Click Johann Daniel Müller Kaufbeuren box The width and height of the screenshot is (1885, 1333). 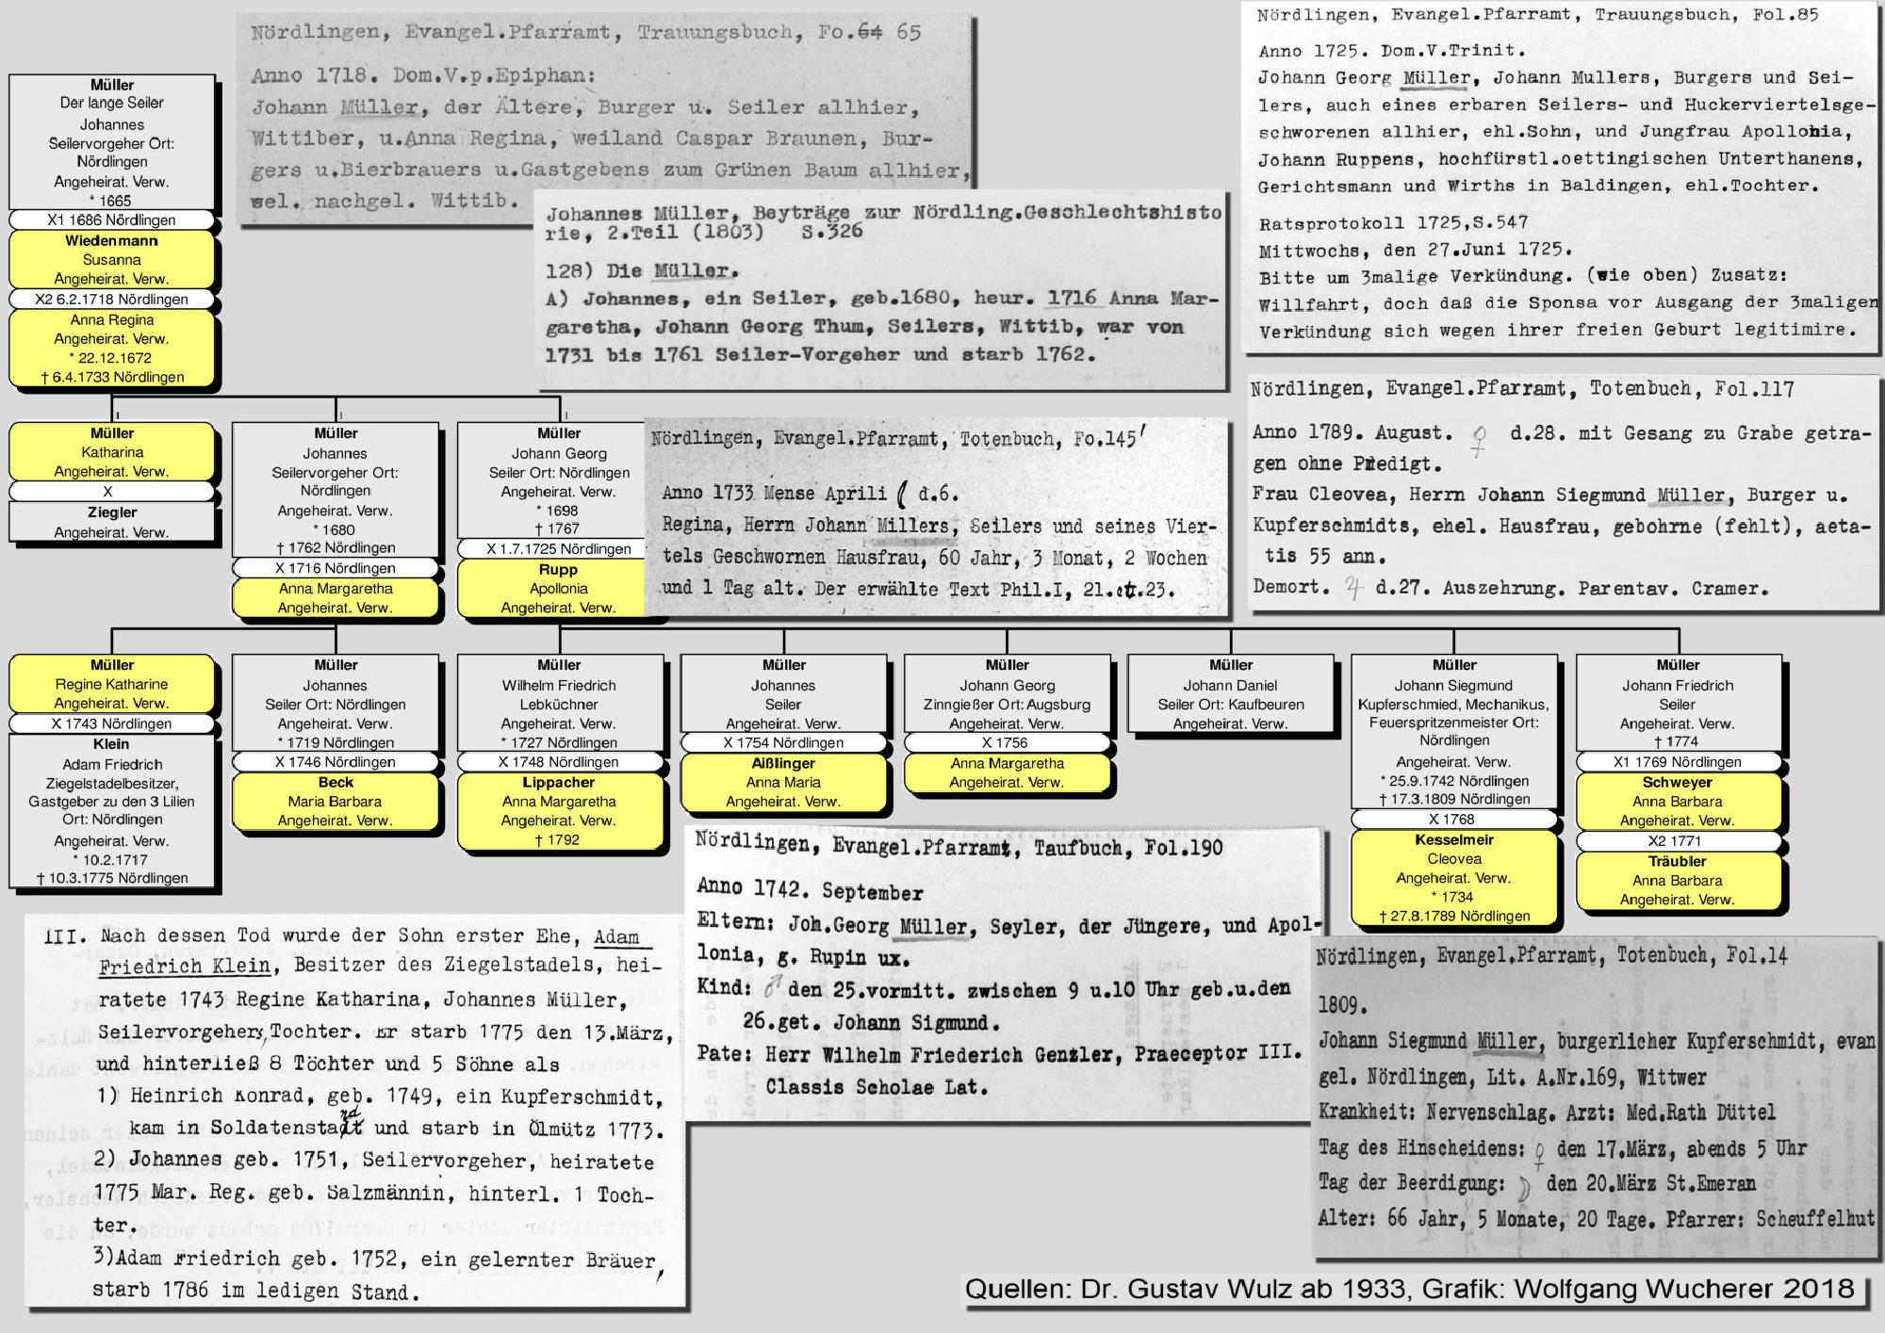tap(1231, 694)
